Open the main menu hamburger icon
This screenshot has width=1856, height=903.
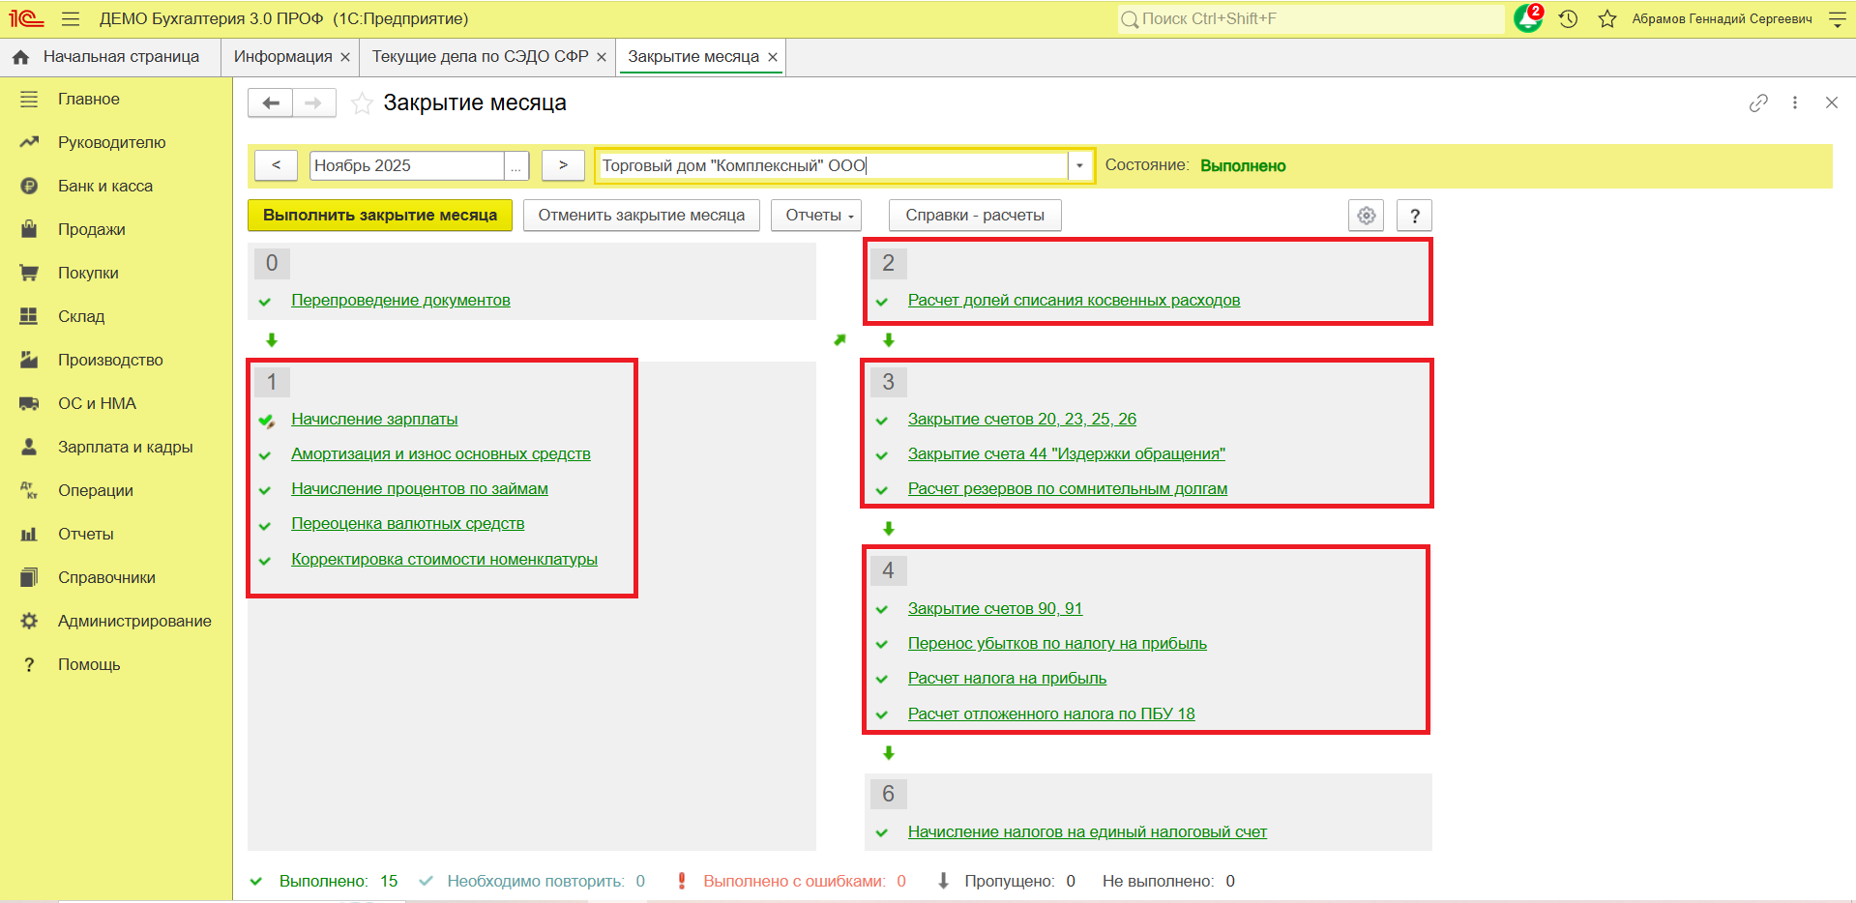point(71,18)
